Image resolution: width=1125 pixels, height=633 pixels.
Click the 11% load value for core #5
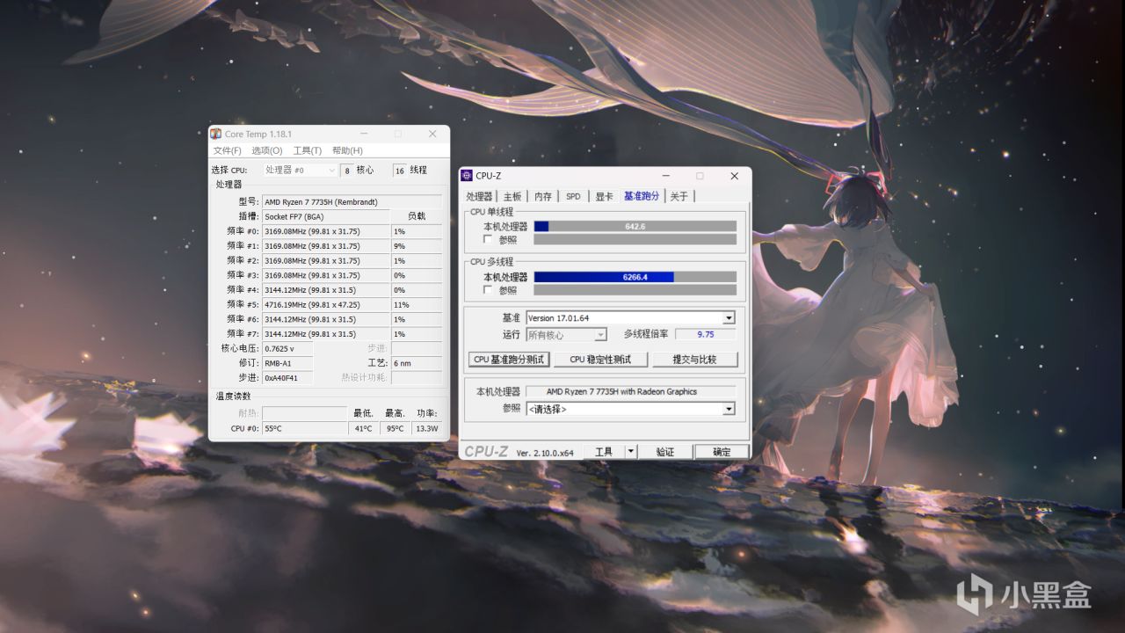(x=417, y=304)
